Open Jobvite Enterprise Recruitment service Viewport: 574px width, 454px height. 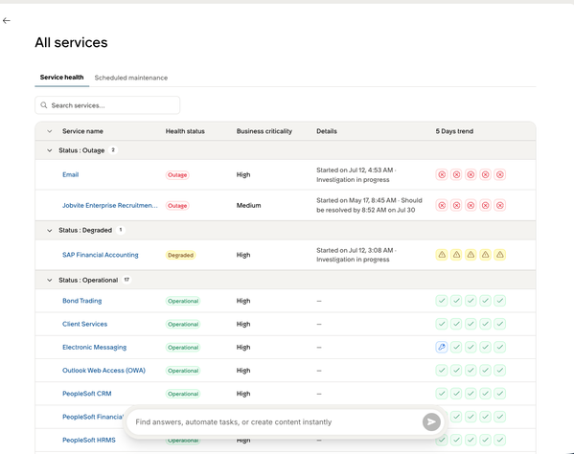click(110, 205)
